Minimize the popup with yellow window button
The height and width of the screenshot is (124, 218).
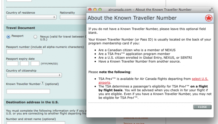point(95,10)
